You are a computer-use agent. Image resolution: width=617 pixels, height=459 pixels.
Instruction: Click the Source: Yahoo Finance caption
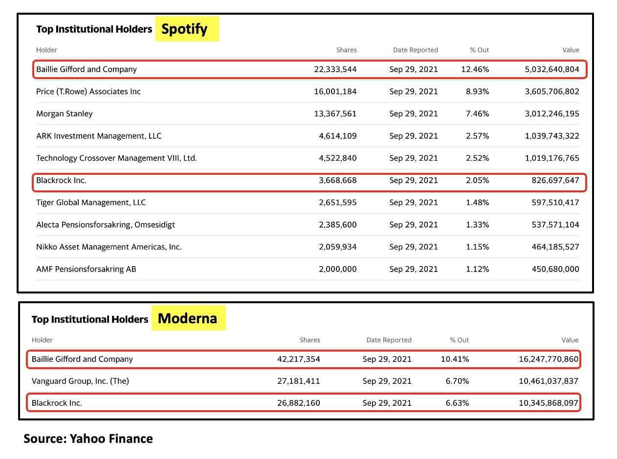tap(88, 438)
